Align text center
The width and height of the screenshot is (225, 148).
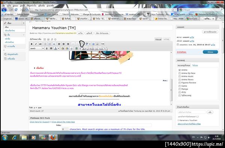tap(64, 44)
